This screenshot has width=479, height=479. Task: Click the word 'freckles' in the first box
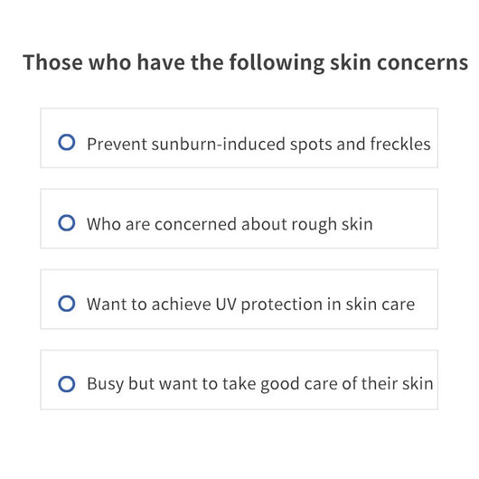click(400, 144)
